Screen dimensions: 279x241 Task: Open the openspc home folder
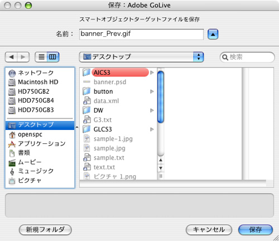[x=40, y=134]
